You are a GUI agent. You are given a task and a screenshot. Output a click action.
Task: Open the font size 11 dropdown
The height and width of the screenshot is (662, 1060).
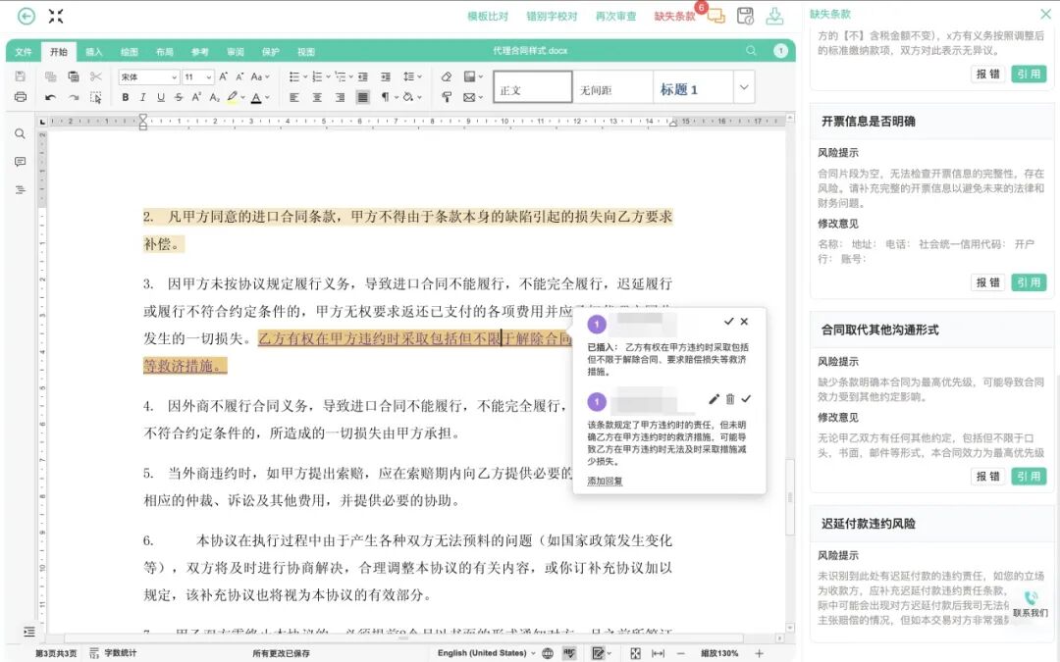(x=196, y=76)
